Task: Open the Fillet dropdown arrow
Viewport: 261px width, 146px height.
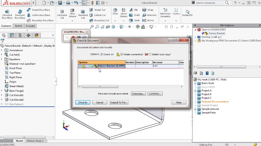Action: [115, 21]
